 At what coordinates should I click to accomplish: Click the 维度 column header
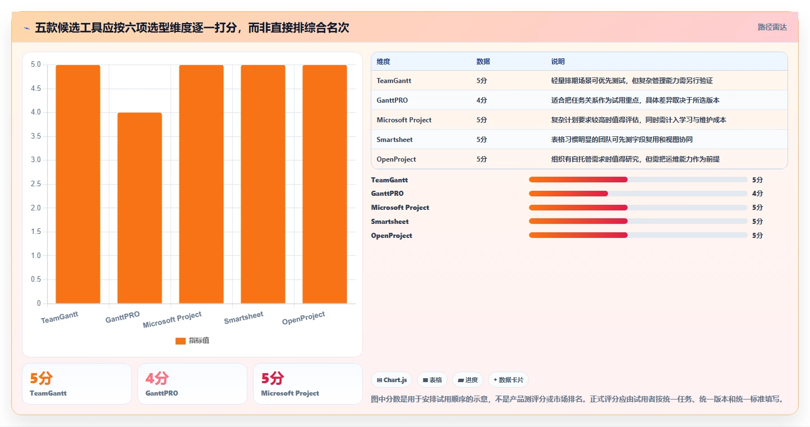(x=384, y=61)
